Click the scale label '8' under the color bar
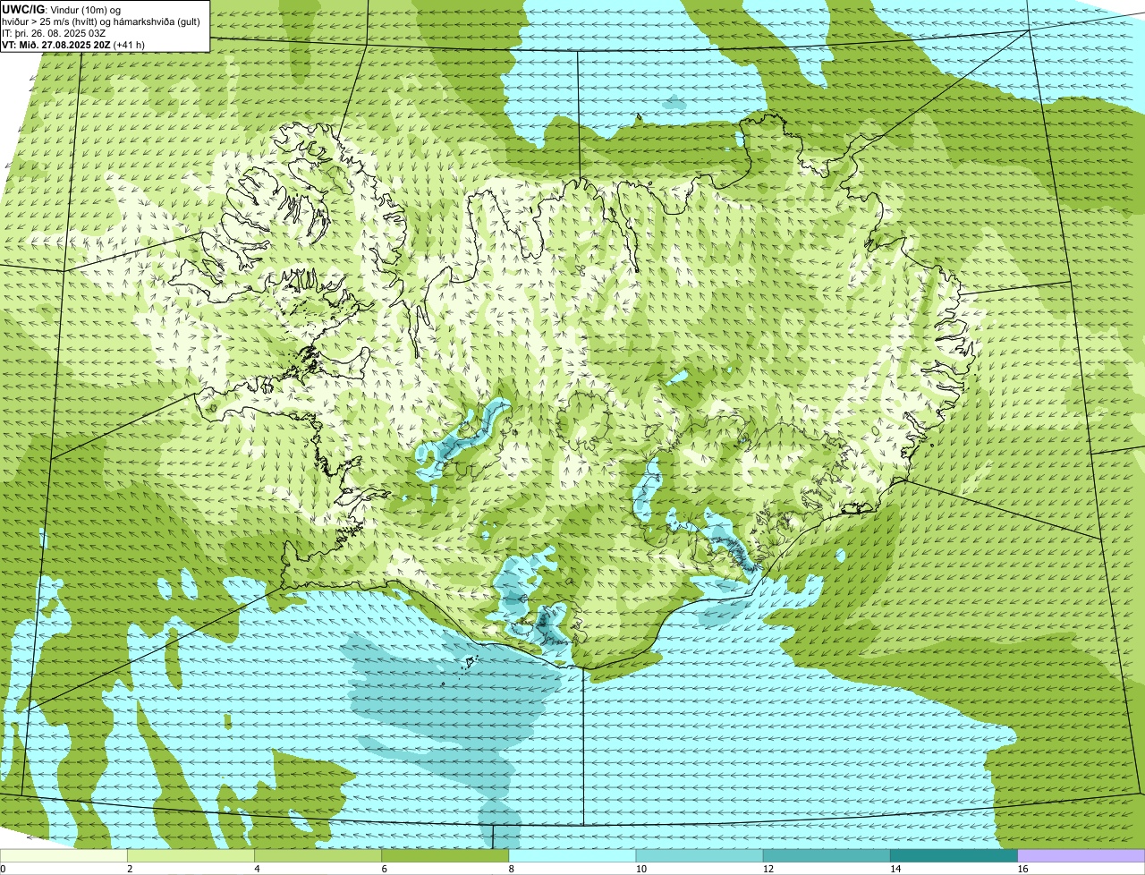This screenshot has height=875, width=1145. click(x=511, y=869)
